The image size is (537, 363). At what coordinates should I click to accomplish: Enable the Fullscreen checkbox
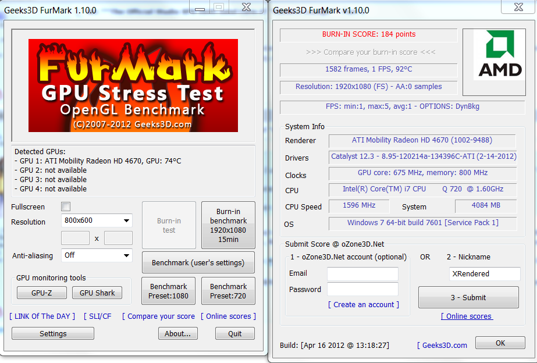[66, 207]
